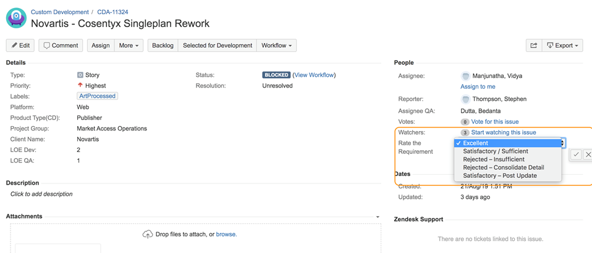592x253 pixels.
Task: Click the Client Name value Novartis
Action: click(x=88, y=139)
